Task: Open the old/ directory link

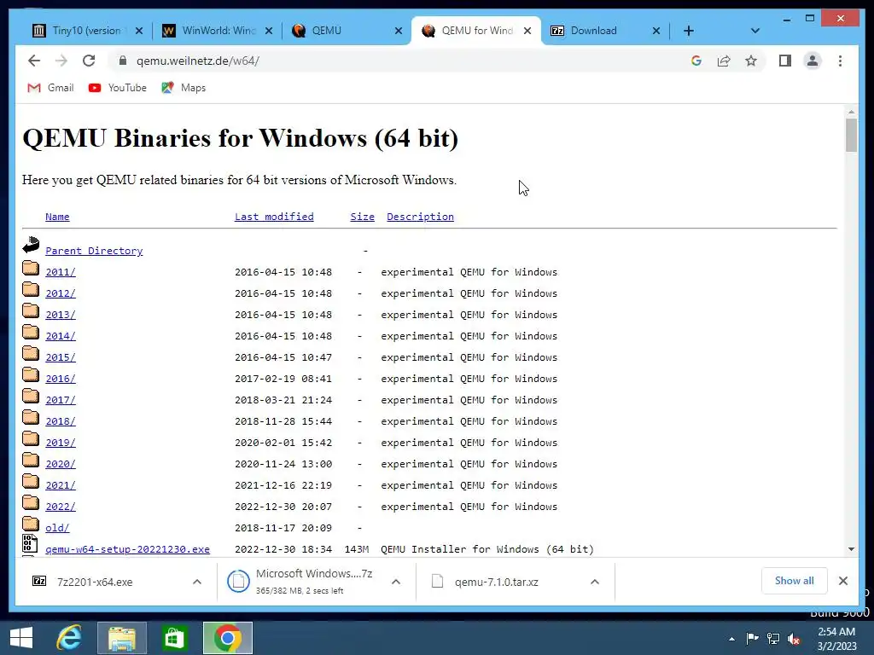Action: [57, 528]
